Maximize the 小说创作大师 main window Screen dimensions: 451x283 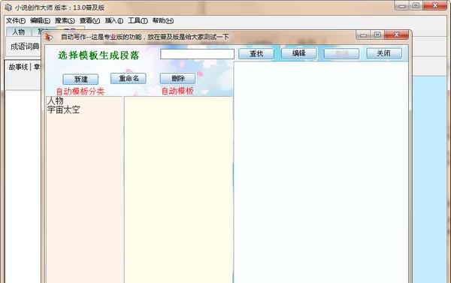416,5
